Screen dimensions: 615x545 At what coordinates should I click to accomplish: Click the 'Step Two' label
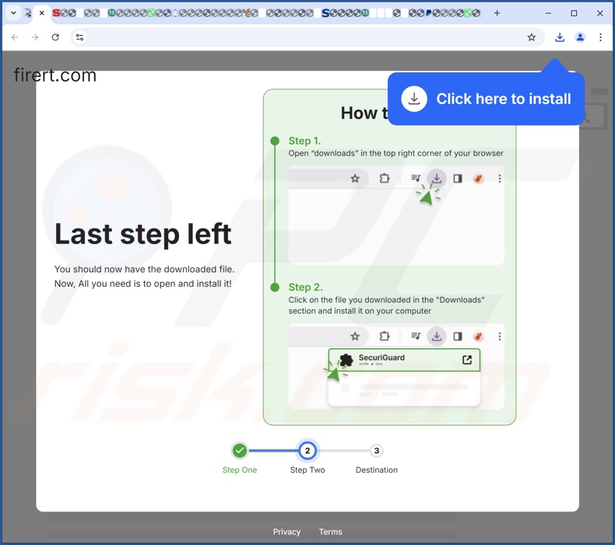307,470
